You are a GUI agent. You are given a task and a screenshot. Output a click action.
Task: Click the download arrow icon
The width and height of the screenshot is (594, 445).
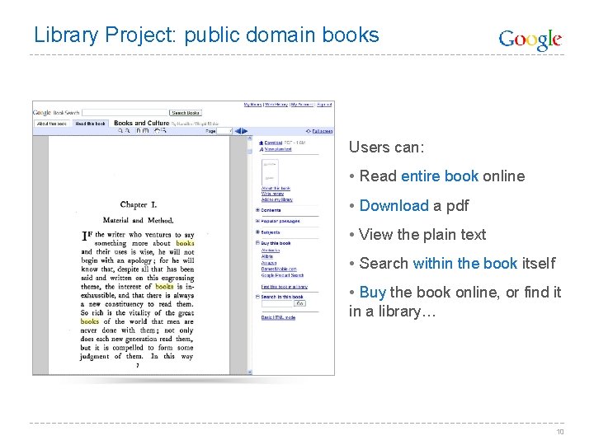261,143
